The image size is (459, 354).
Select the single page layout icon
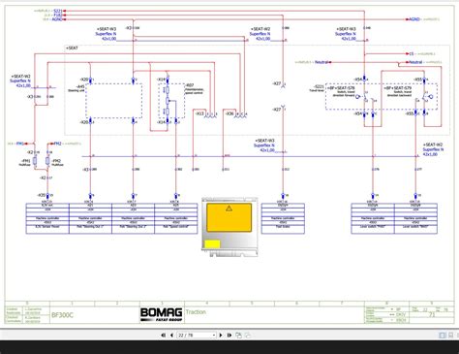coord(443,336)
